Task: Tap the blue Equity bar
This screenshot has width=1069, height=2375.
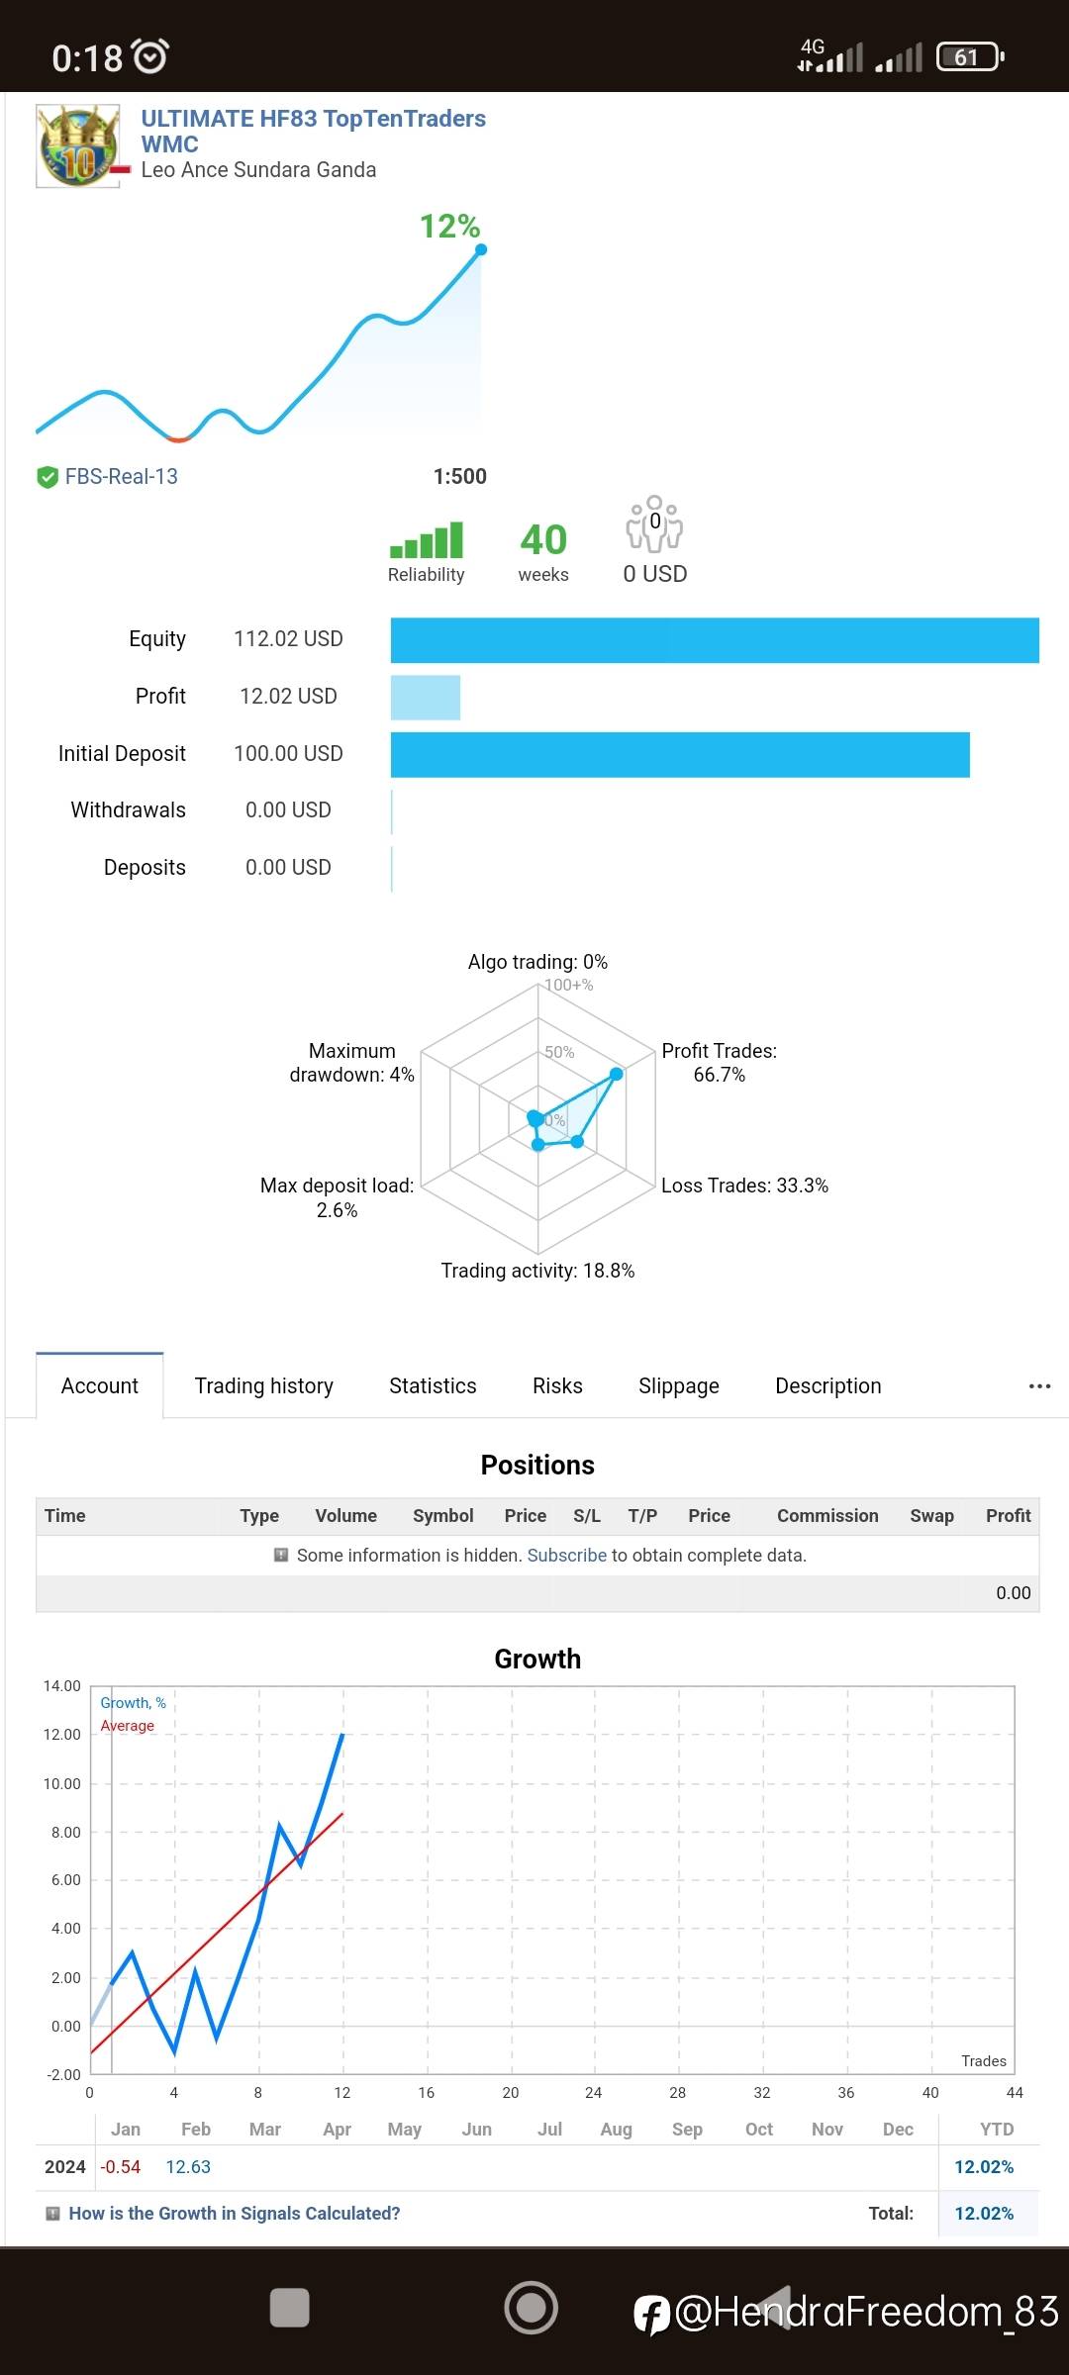Action: click(715, 640)
